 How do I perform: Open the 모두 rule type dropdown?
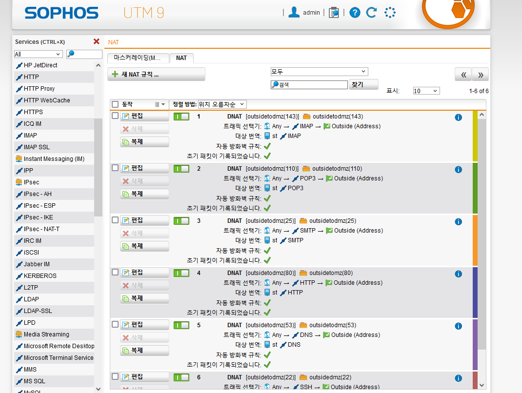tap(319, 72)
